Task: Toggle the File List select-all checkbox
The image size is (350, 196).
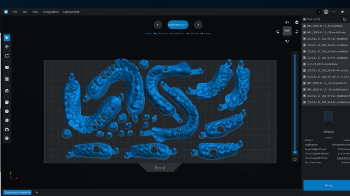Action: [304, 19]
